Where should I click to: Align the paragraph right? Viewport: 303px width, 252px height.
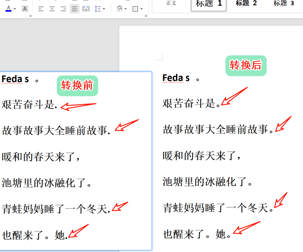[63, 9]
